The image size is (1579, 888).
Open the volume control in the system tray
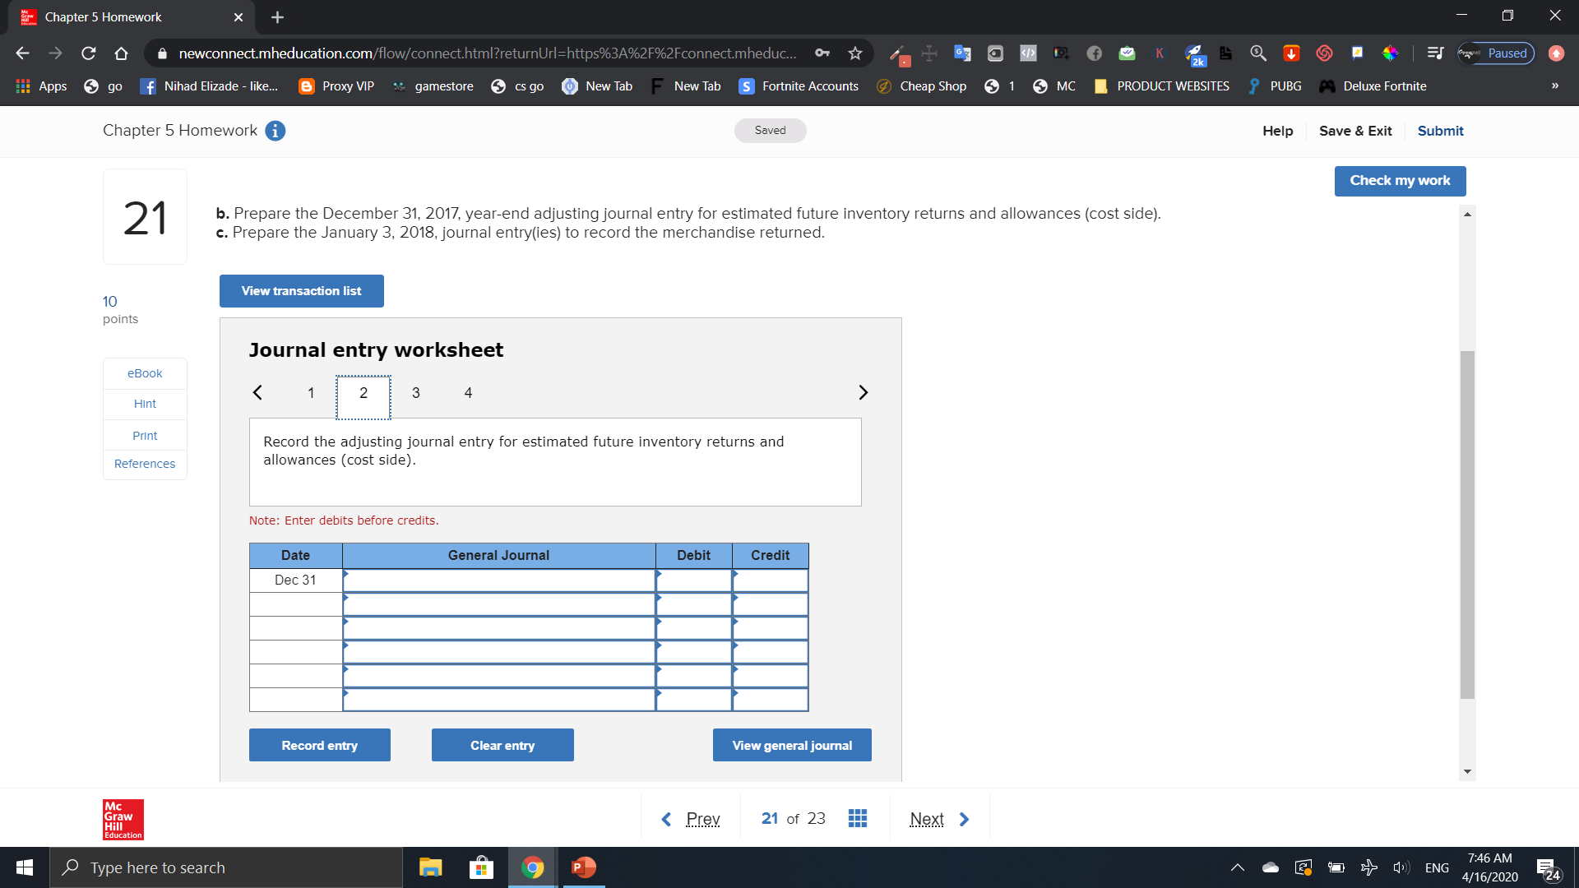(x=1401, y=867)
